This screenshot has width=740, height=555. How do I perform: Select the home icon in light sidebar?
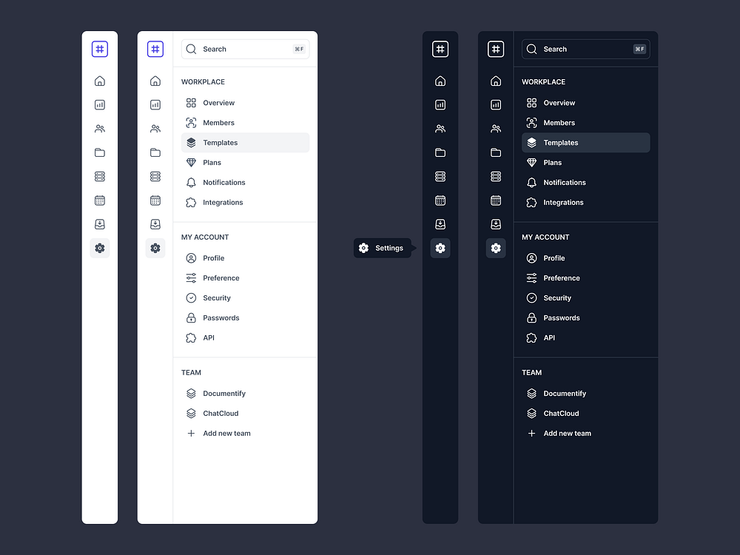[x=100, y=81]
